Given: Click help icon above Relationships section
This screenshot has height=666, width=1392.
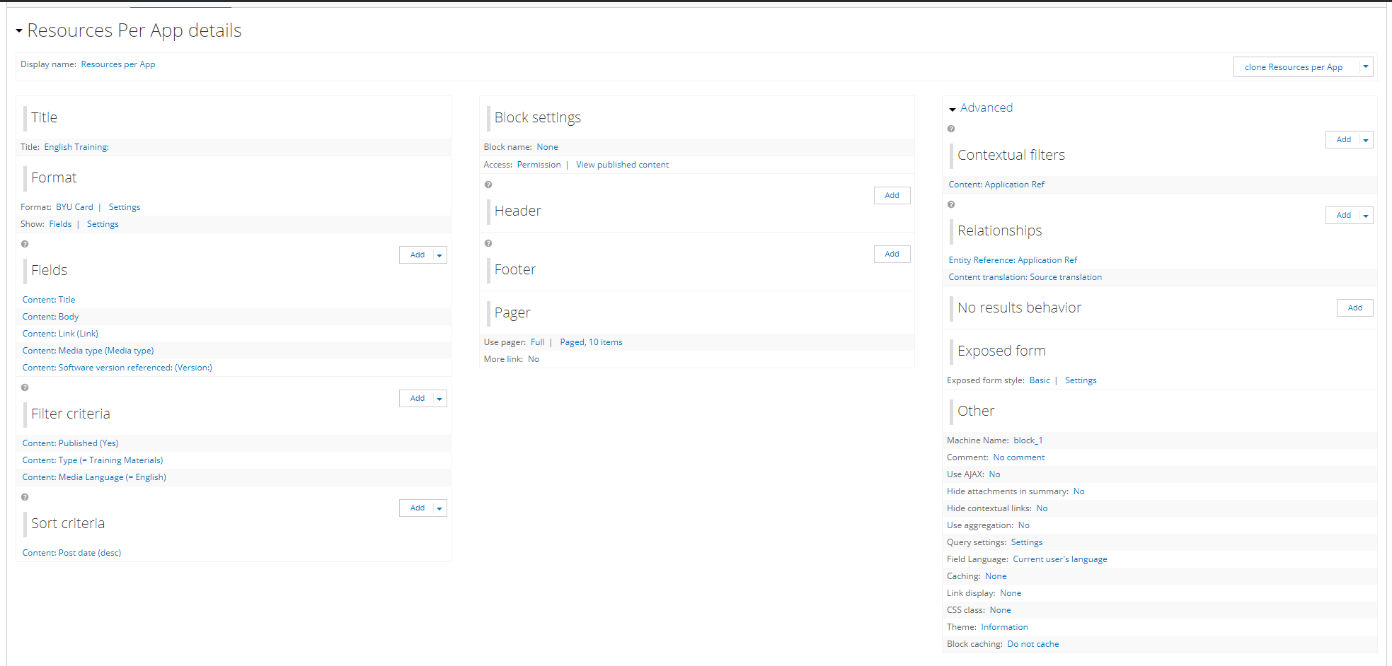Looking at the screenshot, I should pos(951,204).
